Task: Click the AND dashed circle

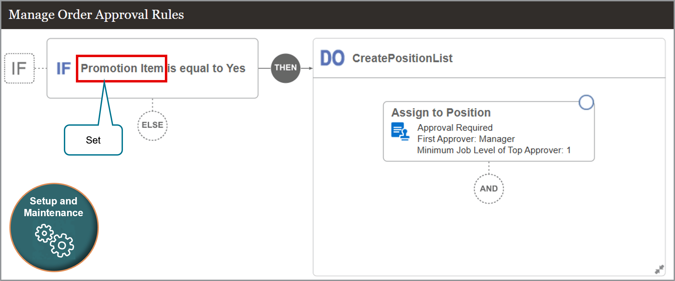Action: click(x=488, y=189)
